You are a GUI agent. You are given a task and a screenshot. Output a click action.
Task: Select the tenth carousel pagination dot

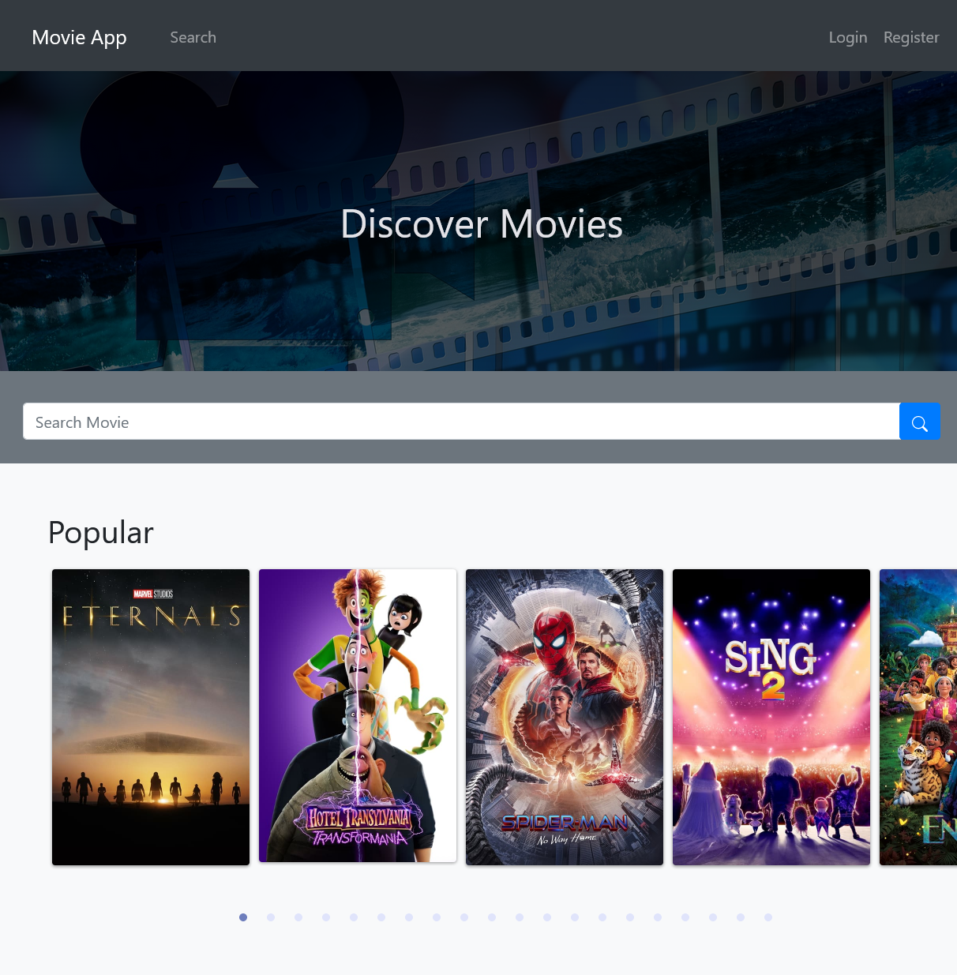point(492,917)
